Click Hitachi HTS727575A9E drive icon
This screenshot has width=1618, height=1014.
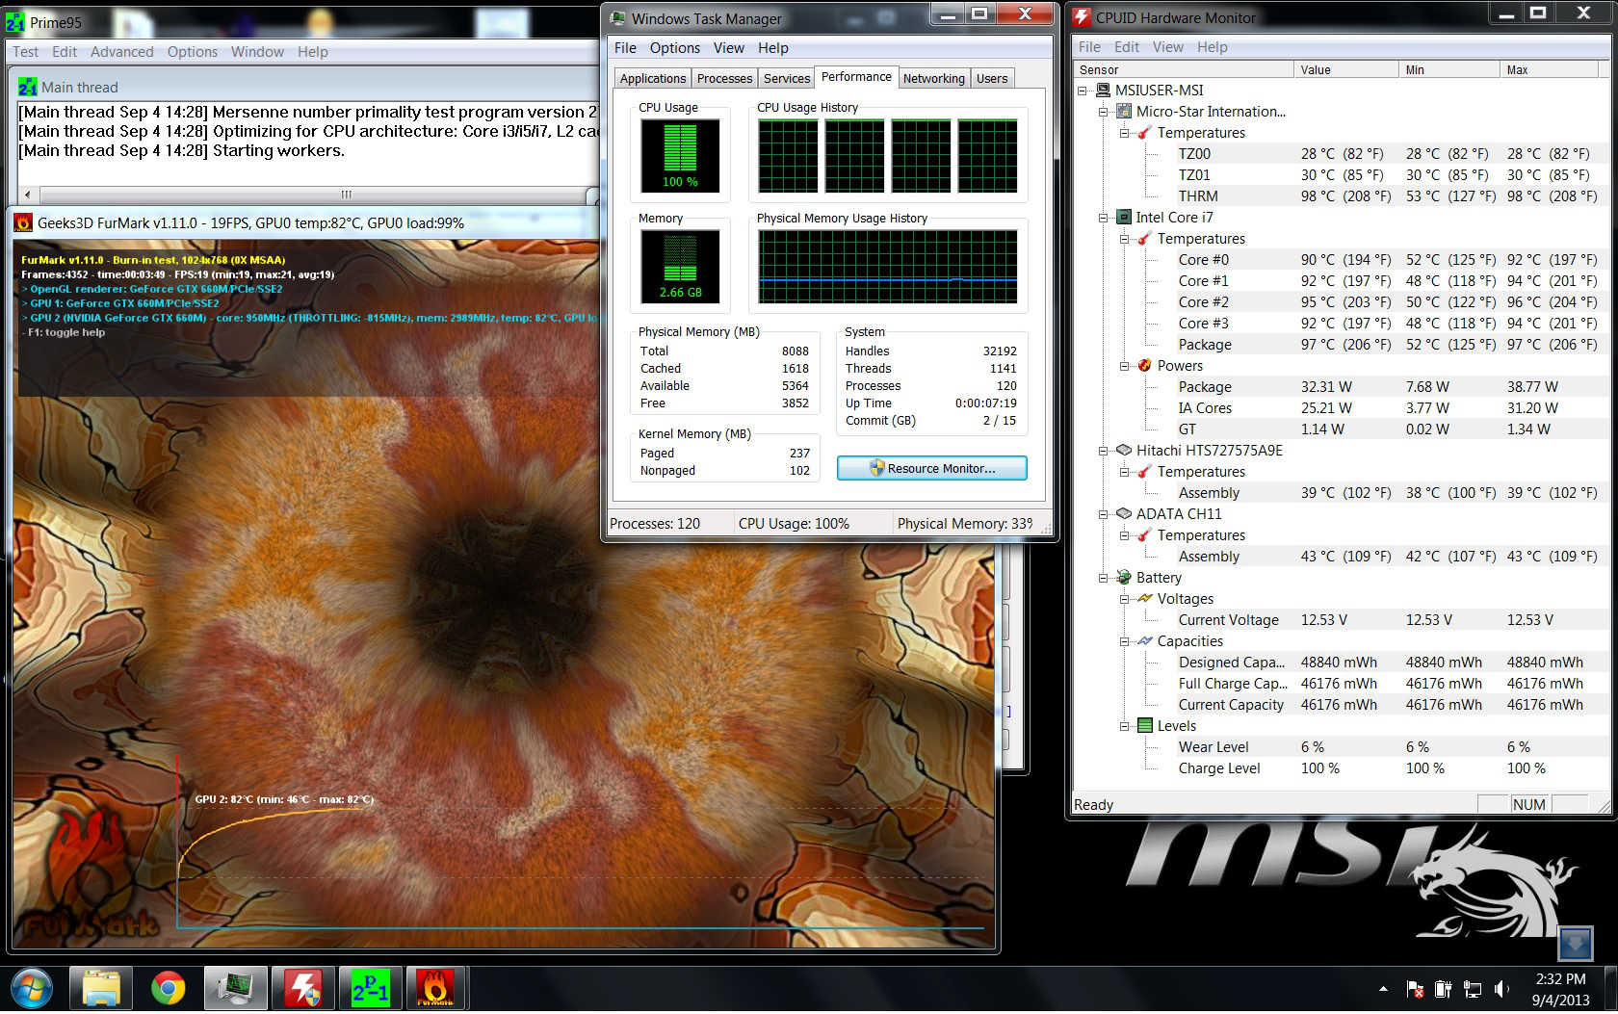point(1124,451)
